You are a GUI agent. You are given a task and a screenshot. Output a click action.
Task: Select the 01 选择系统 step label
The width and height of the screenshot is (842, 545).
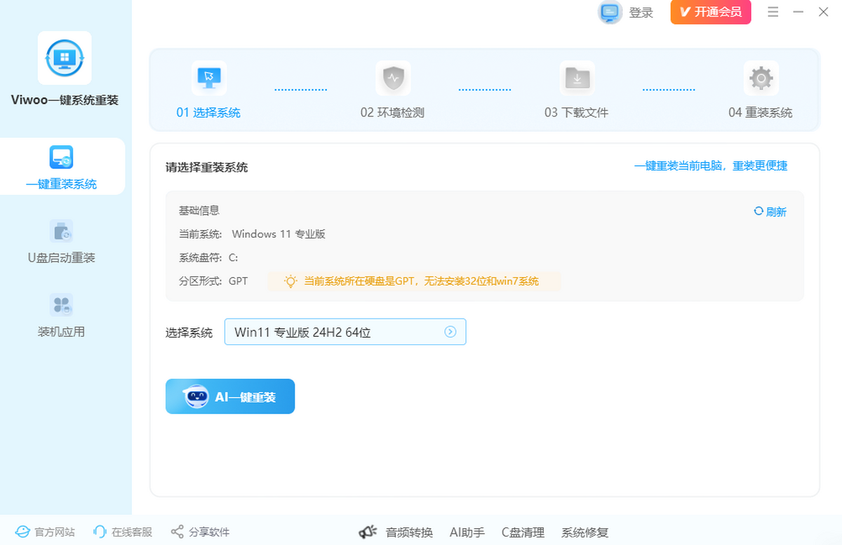tap(208, 112)
